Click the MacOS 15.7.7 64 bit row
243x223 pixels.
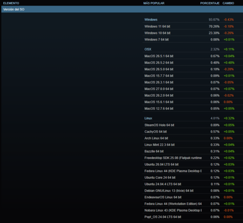point(193,76)
